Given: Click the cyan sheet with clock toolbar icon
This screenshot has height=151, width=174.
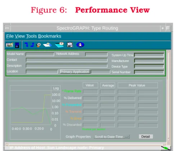Looking at the screenshot, I should (59, 45).
